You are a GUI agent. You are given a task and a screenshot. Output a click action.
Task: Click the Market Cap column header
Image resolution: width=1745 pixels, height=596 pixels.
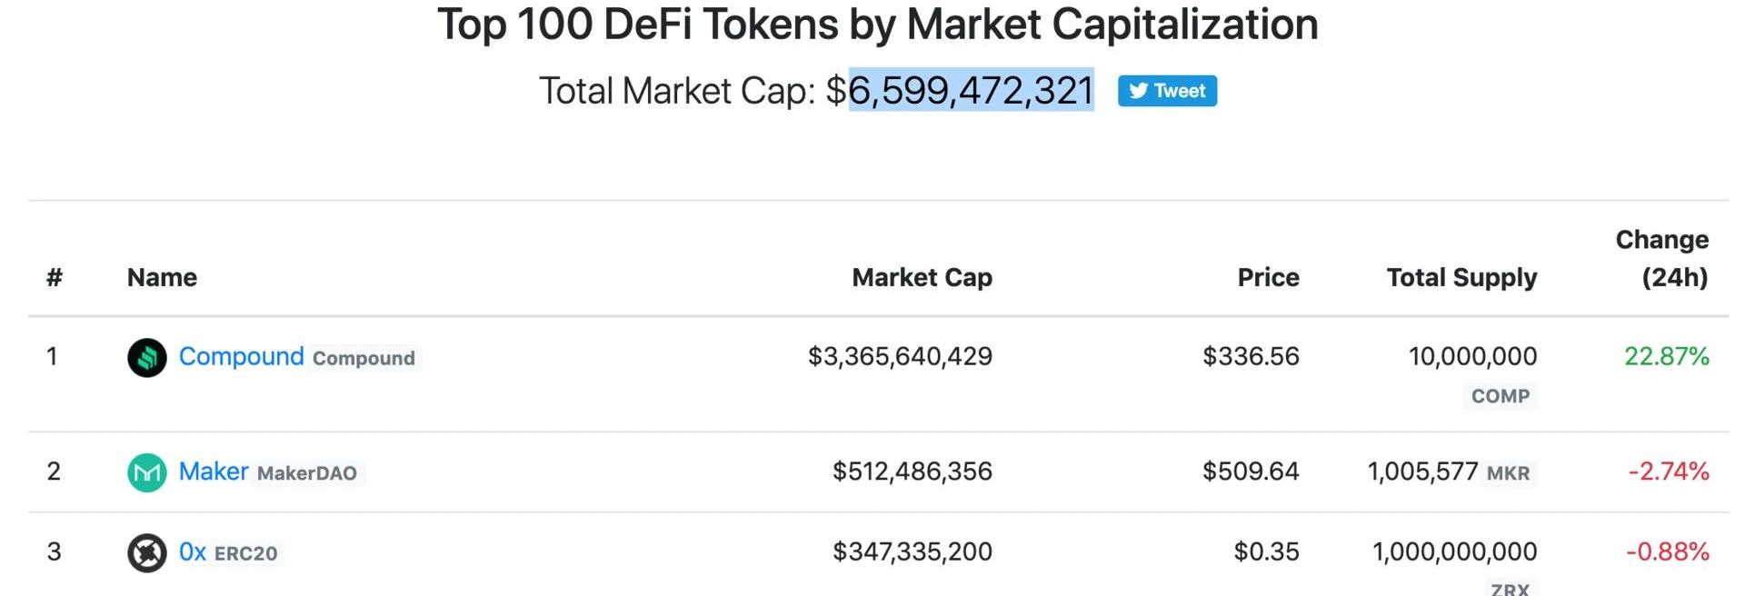[x=922, y=277]
